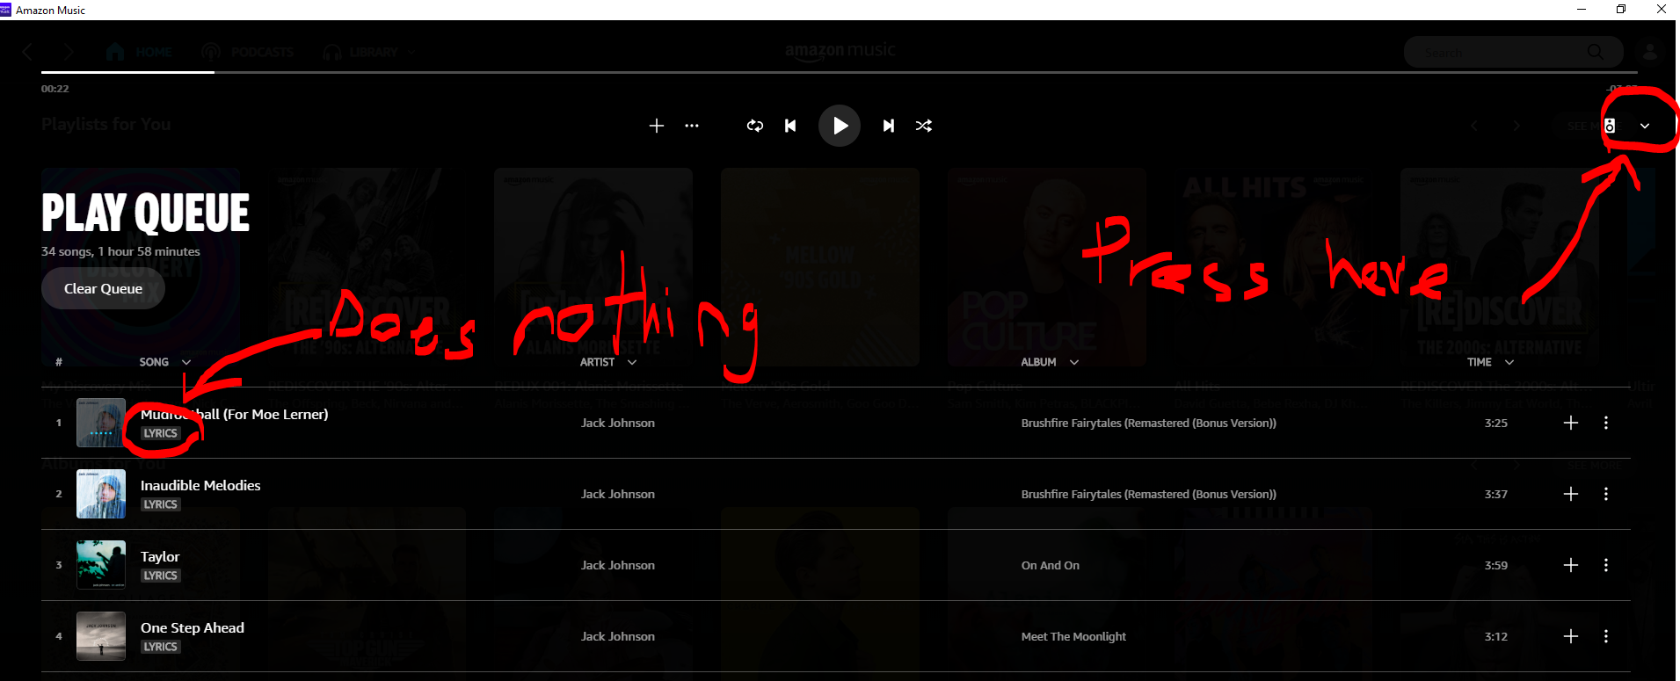
Task: Click the dimmed forward navigation arrow
Action: [69, 52]
